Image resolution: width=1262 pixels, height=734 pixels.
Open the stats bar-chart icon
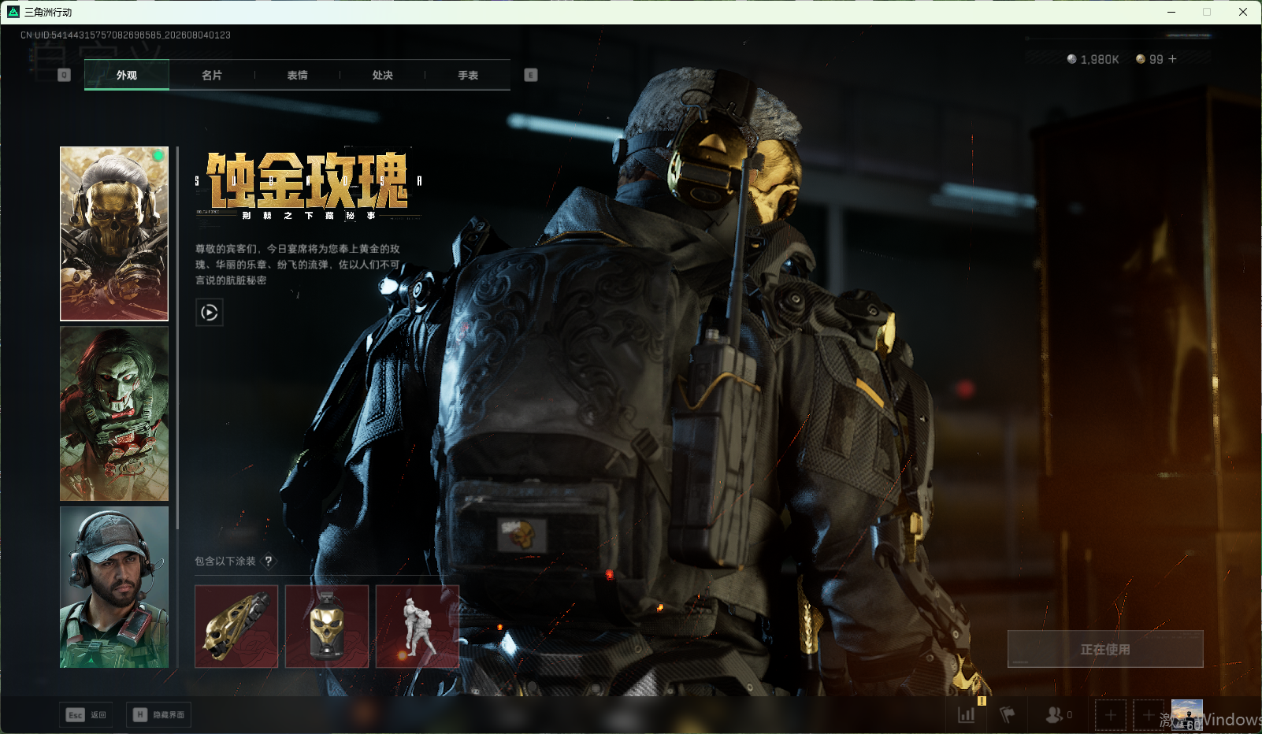(x=966, y=714)
